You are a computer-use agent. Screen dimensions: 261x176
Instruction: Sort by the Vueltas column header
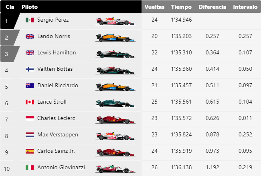coord(154,7)
